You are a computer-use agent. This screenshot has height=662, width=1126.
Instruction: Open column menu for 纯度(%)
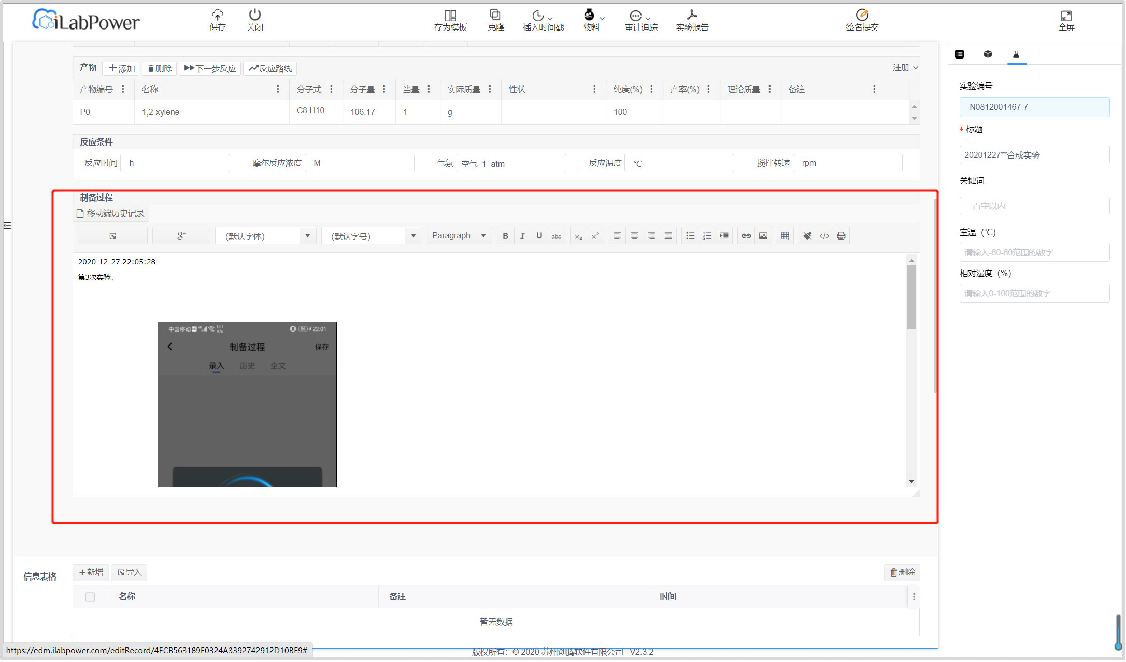[x=651, y=89]
